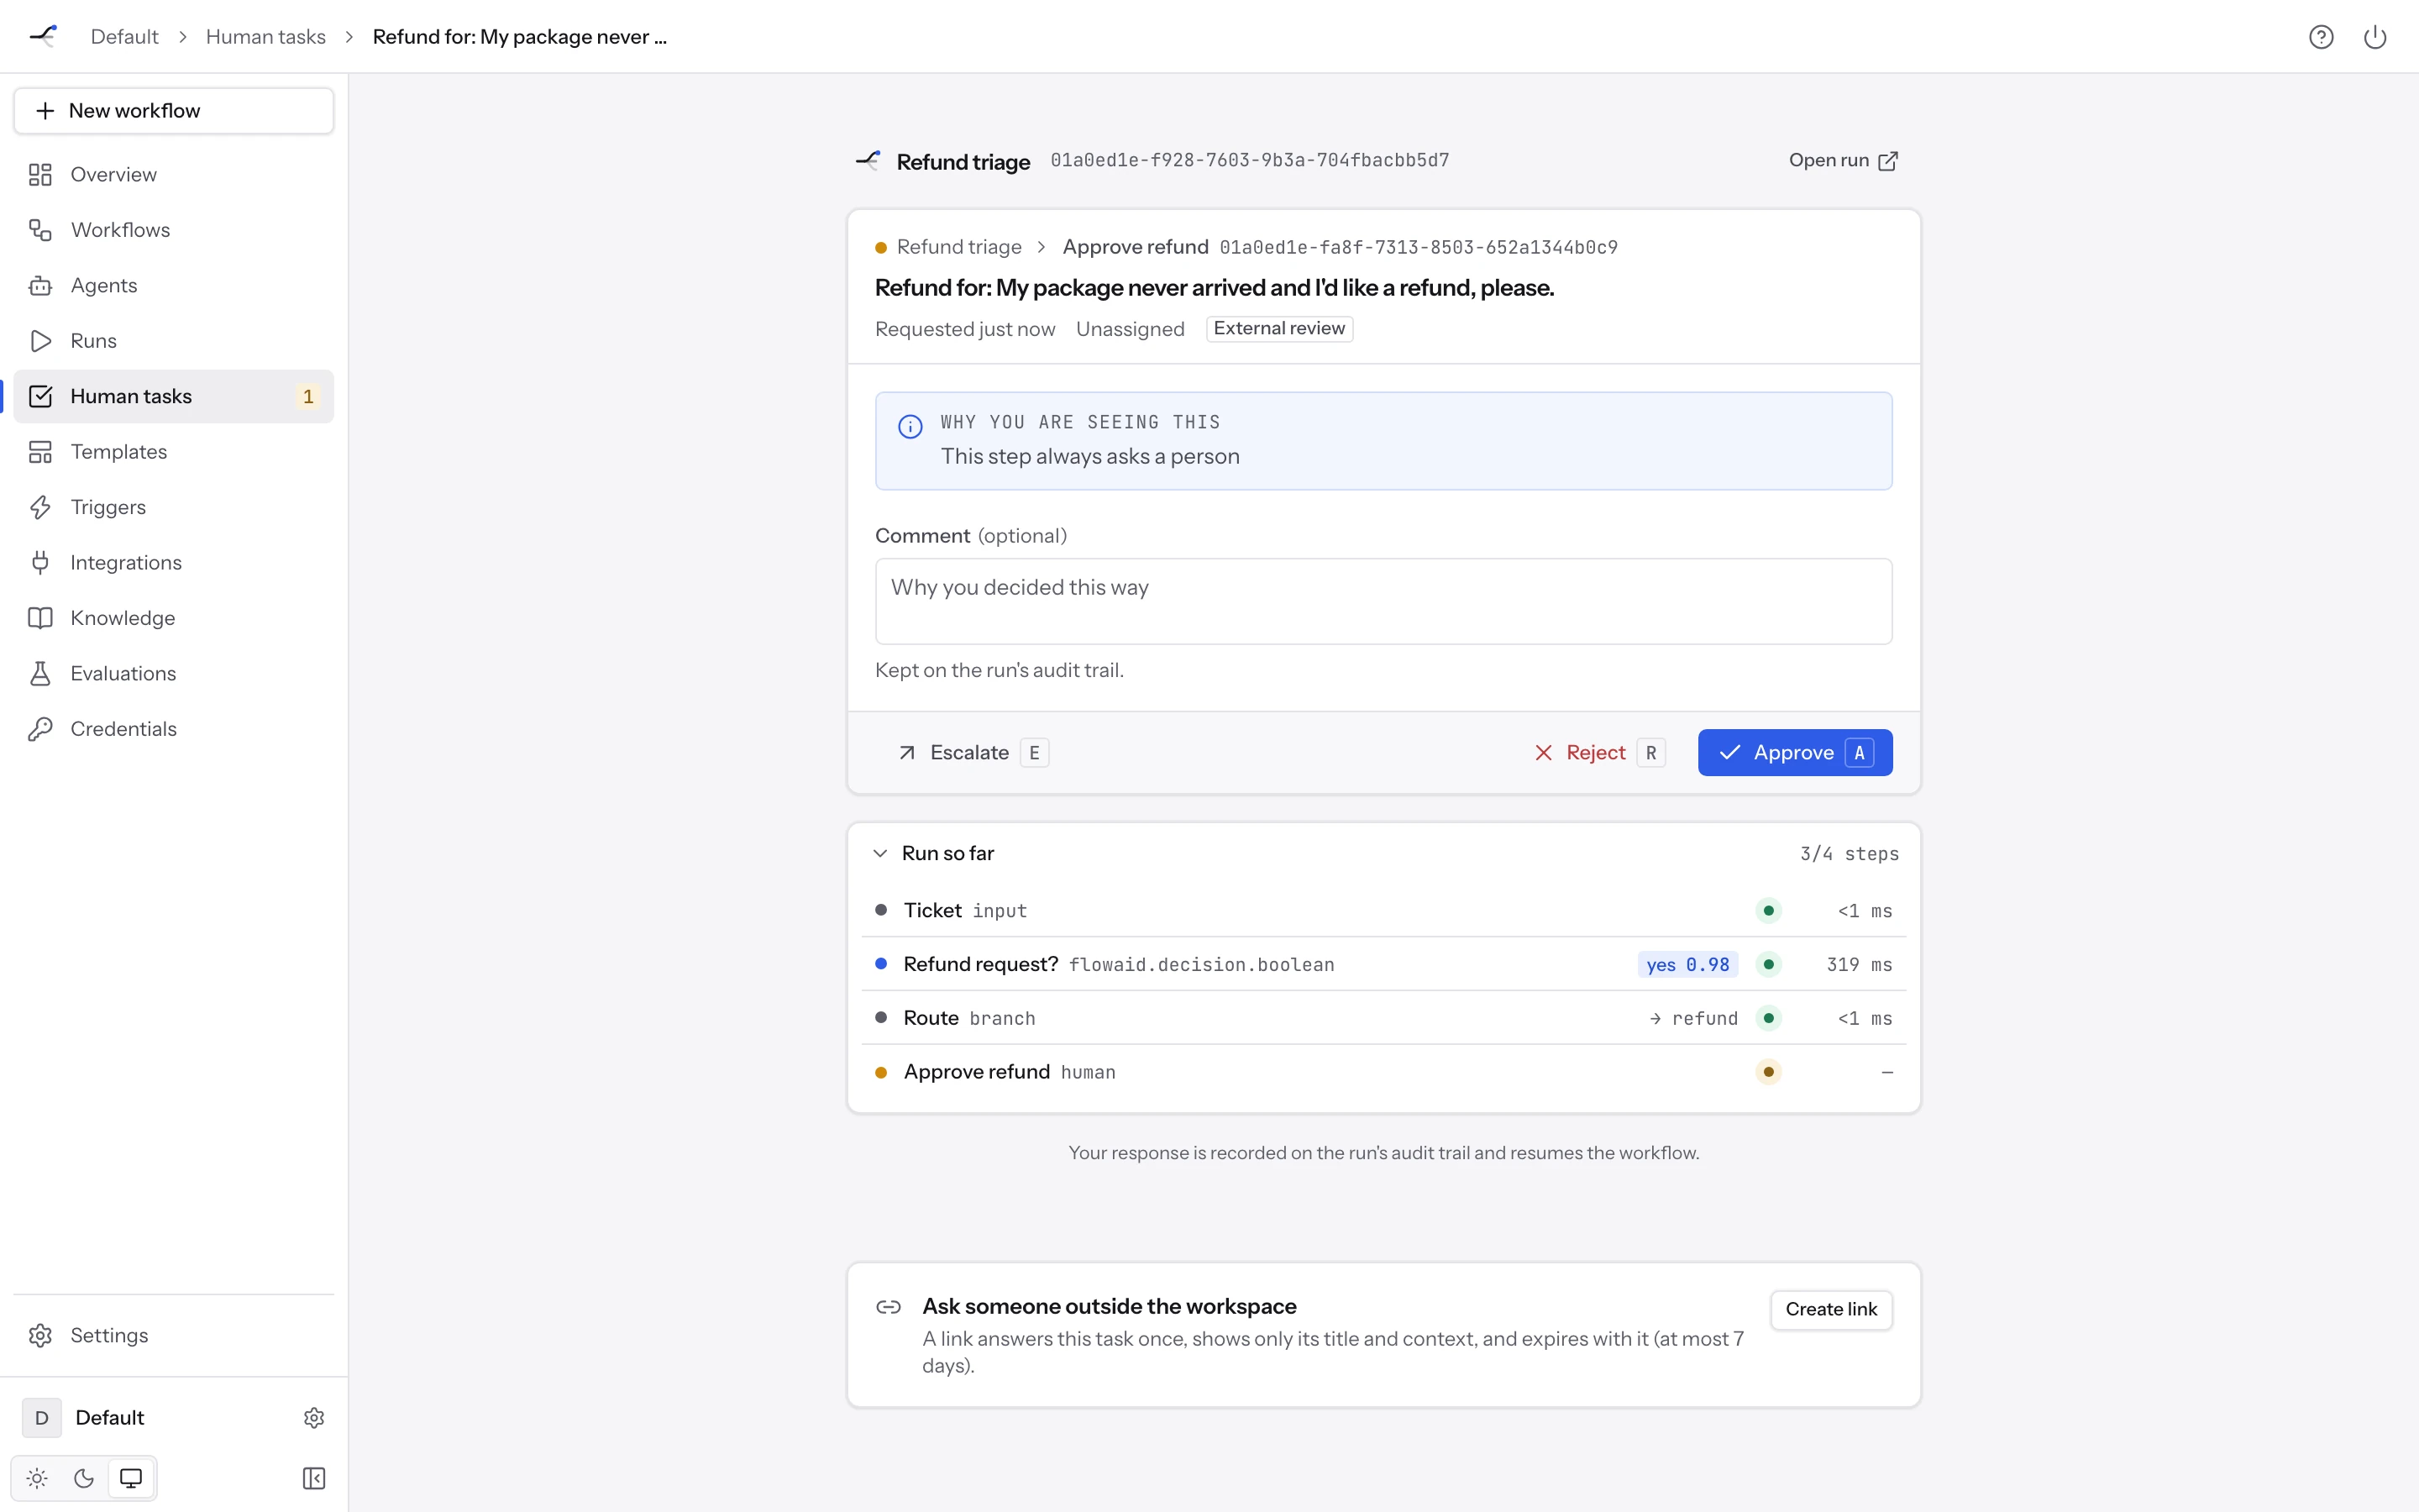Open the Route branch step row
This screenshot has height=1512, width=2419.
click(x=1383, y=1018)
